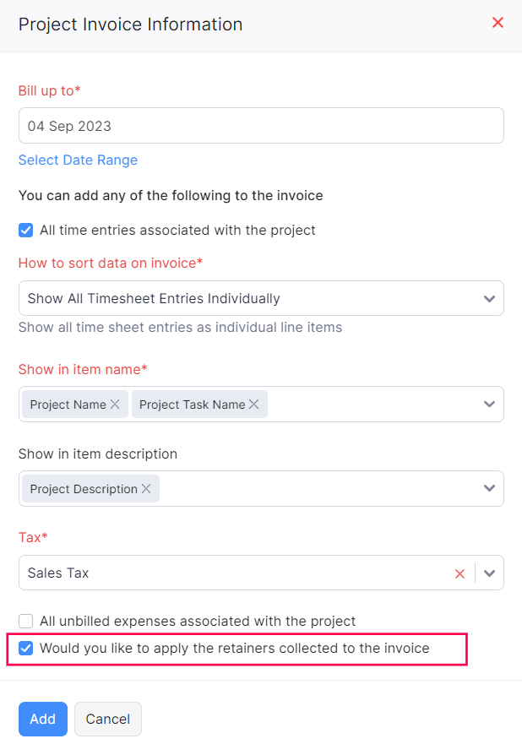The width and height of the screenshot is (522, 755).
Task: Clear the Sales Tax selection
Action: coord(459,573)
